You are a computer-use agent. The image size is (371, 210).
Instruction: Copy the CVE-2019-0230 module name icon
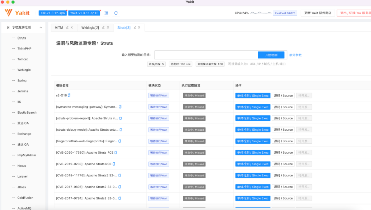click(114, 164)
